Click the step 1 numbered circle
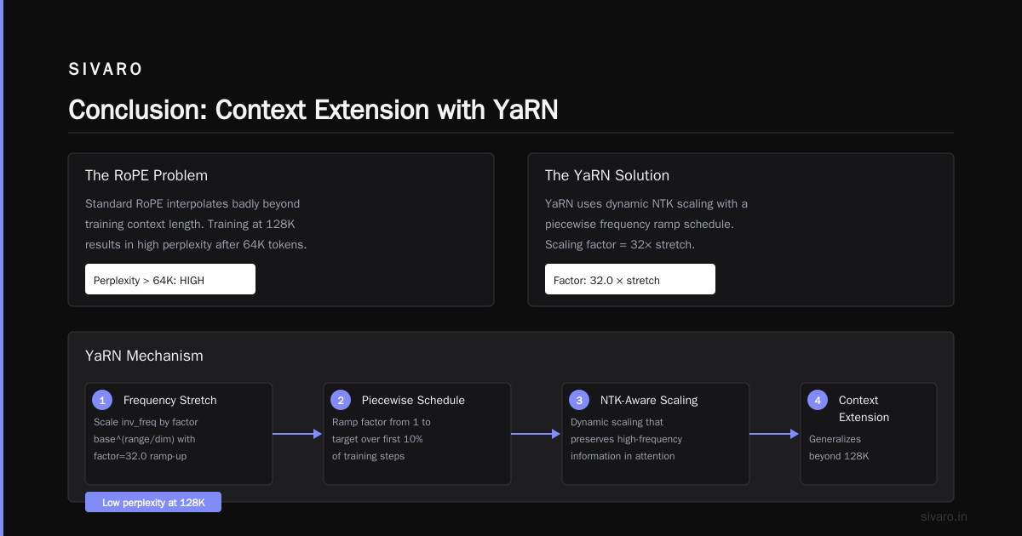1022x536 pixels. point(102,400)
